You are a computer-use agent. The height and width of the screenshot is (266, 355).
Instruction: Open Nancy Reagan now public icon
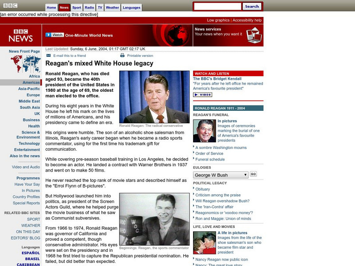point(221,259)
